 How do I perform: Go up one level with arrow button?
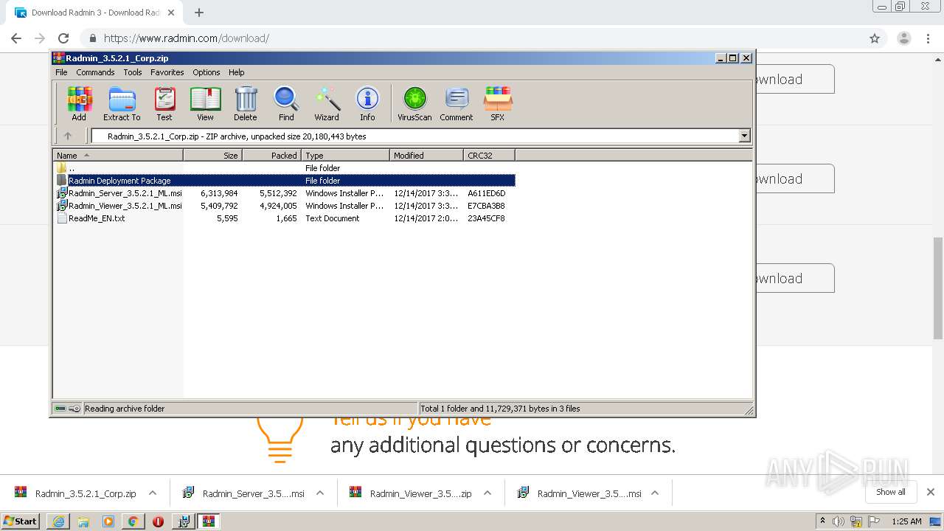[68, 136]
